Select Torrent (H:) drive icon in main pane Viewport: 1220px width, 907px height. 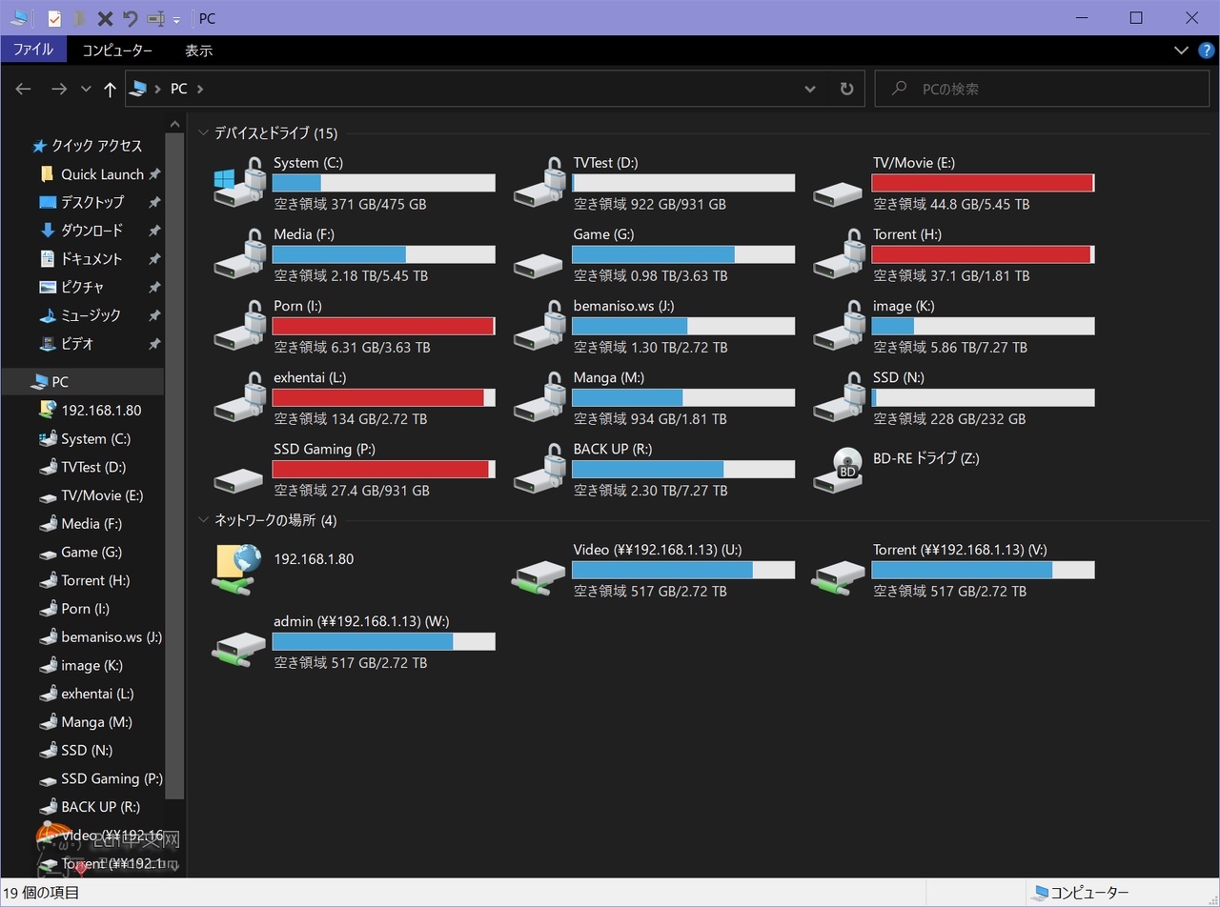pyautogui.click(x=838, y=254)
